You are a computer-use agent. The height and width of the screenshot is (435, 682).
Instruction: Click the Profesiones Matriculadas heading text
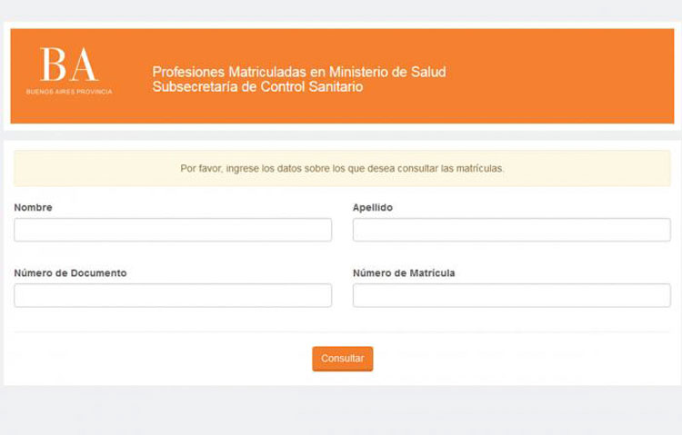coord(299,72)
